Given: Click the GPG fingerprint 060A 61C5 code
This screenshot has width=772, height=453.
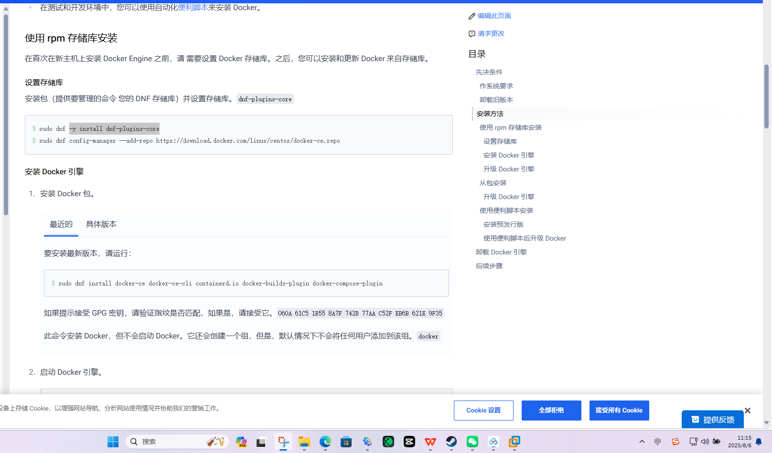Looking at the screenshot, I should (360, 314).
